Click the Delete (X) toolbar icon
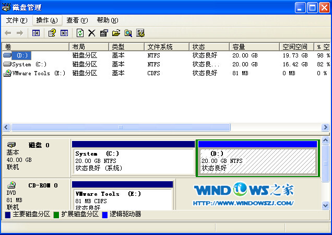 point(91,33)
